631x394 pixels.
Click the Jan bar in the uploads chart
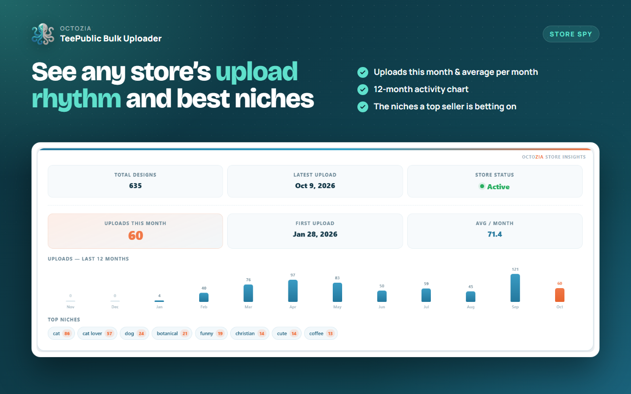pyautogui.click(x=159, y=301)
